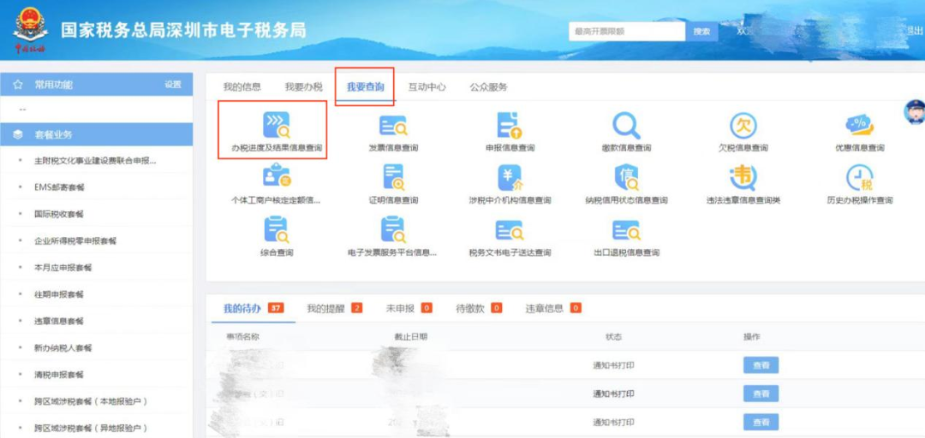Viewport: 925px width, 438px height.
Task: Switch to 违章信息 tab
Action: point(545,308)
